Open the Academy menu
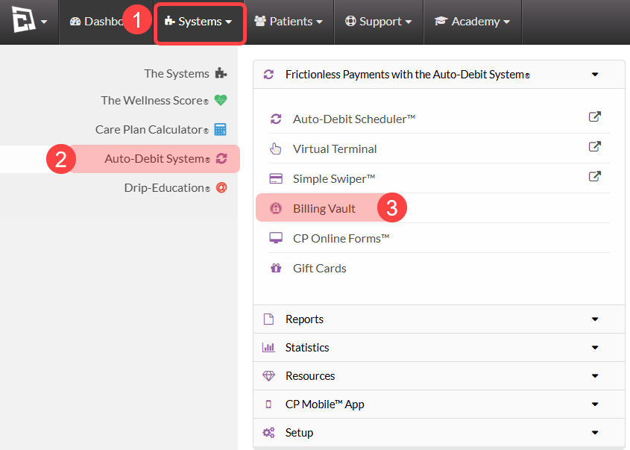 click(x=472, y=22)
